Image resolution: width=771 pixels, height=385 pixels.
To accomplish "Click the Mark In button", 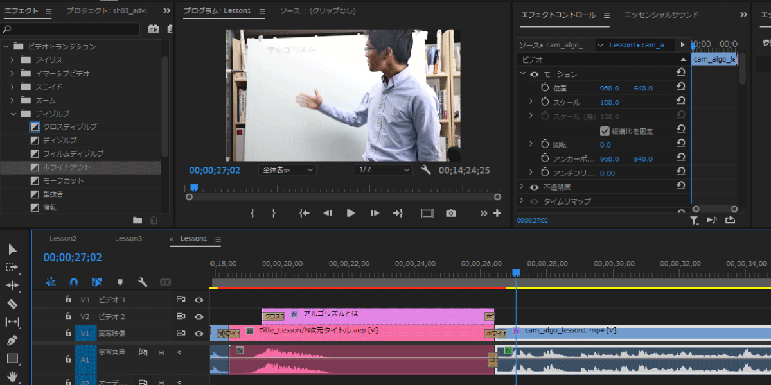I will (253, 213).
